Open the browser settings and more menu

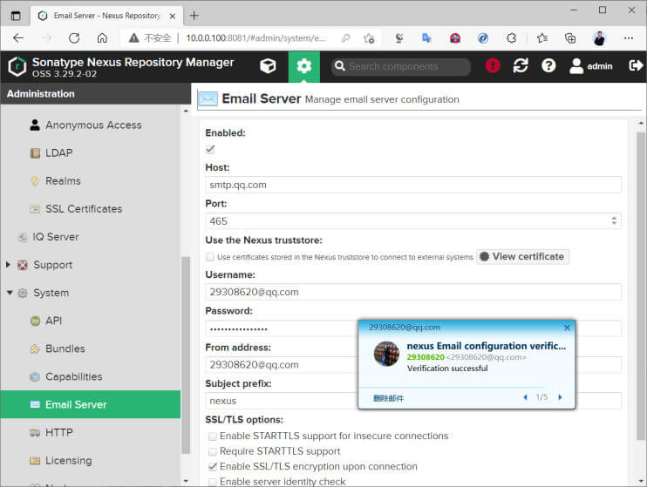click(x=629, y=38)
